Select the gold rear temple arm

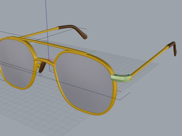[x=39, y=32]
